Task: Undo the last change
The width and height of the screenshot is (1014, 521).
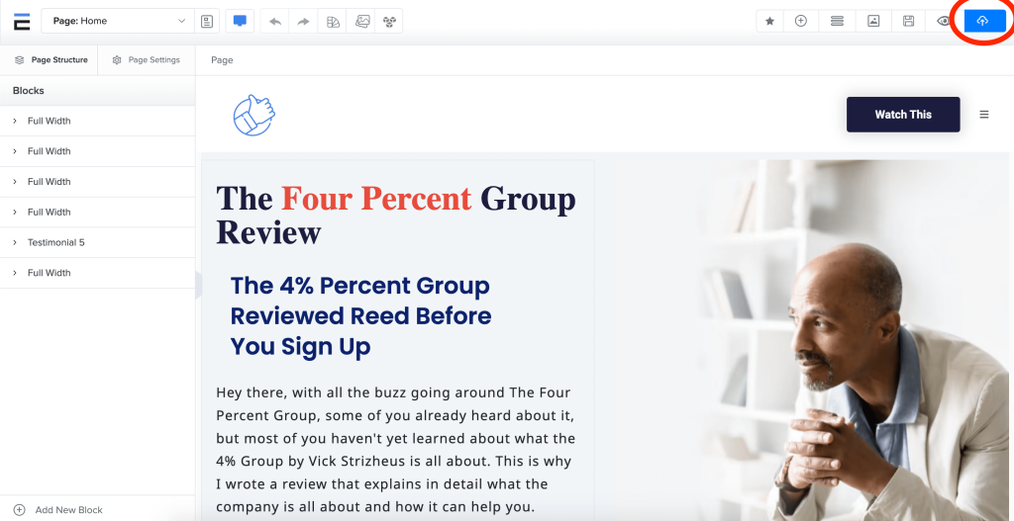Action: [x=275, y=22]
